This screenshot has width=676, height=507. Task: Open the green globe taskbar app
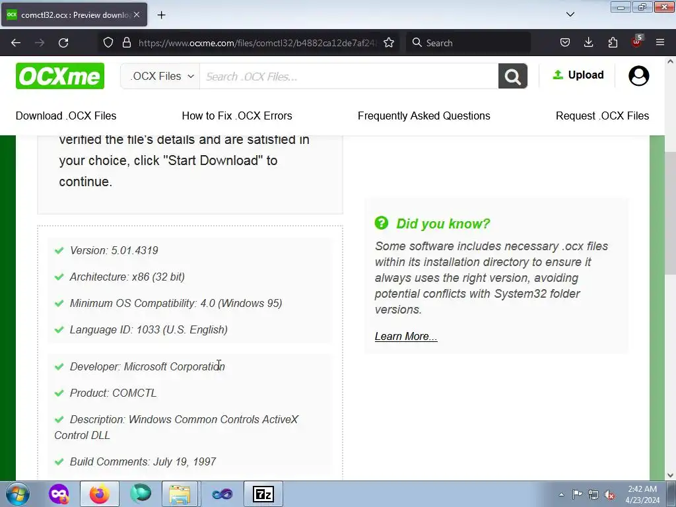point(141,494)
